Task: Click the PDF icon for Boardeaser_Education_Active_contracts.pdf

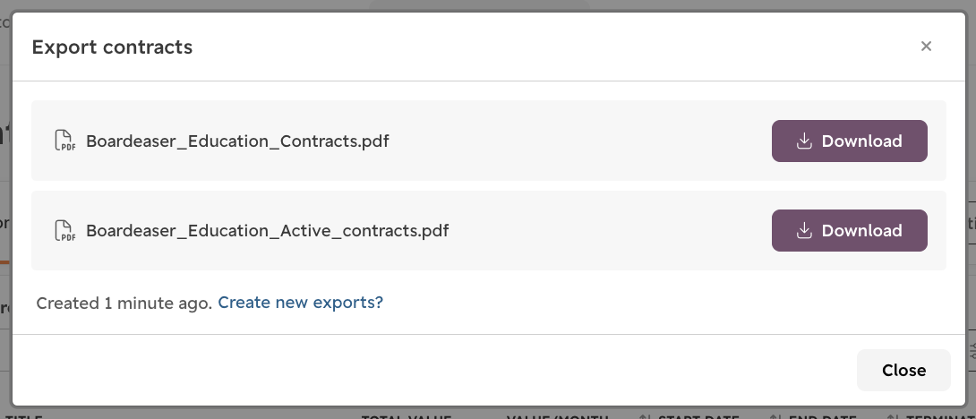Action: tap(64, 230)
